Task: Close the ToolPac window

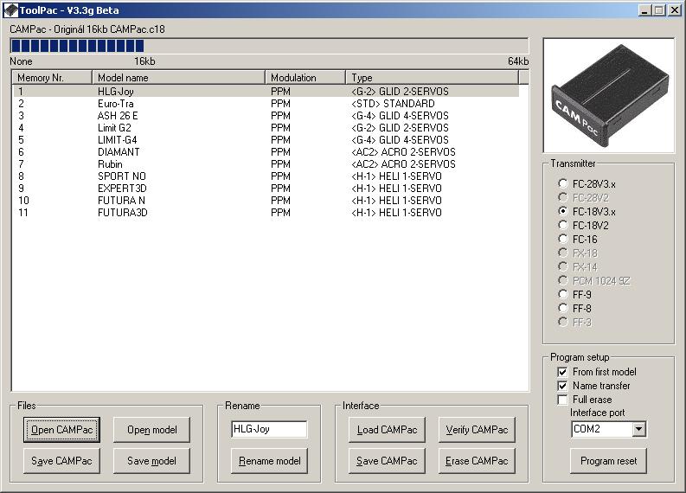Action: click(675, 10)
